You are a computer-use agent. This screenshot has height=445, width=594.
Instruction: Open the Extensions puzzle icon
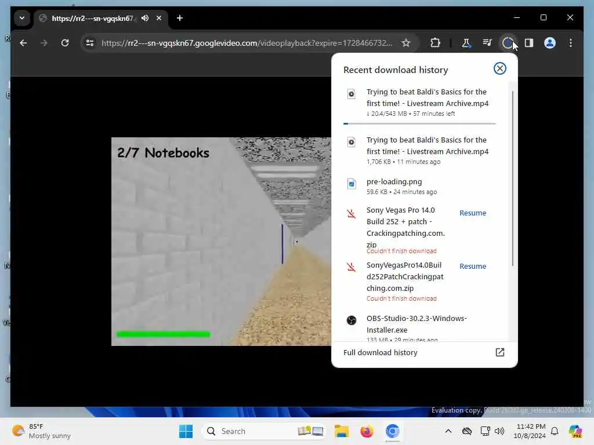[436, 43]
